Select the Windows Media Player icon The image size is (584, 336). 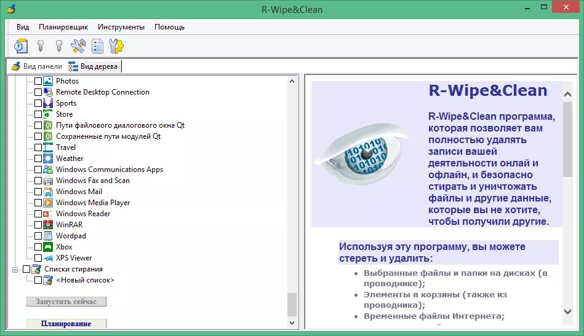click(48, 203)
